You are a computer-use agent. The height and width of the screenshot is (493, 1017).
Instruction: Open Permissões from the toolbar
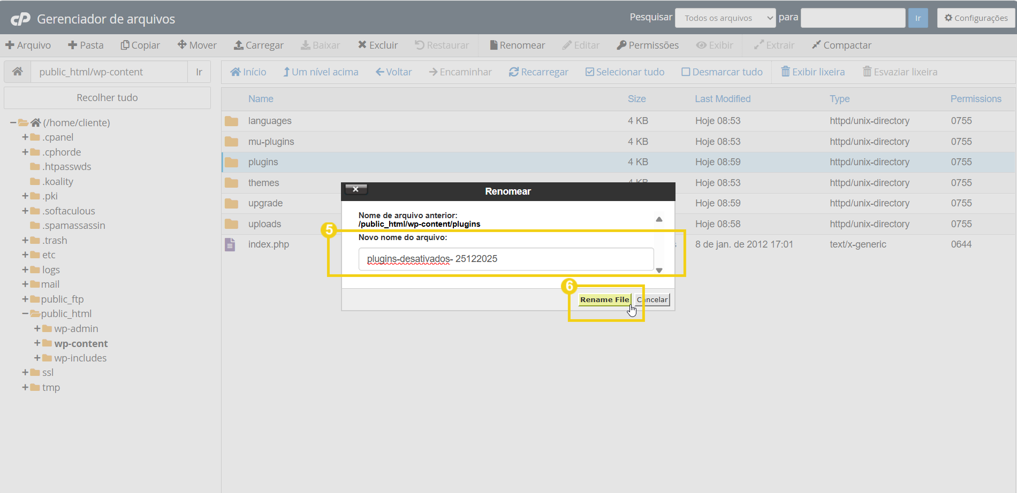click(x=648, y=45)
